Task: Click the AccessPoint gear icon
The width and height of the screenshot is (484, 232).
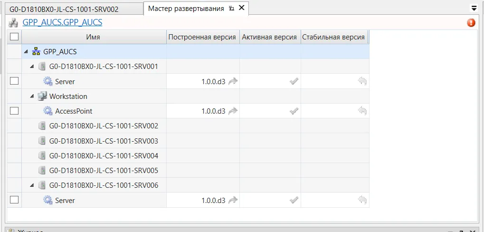Action: point(48,111)
